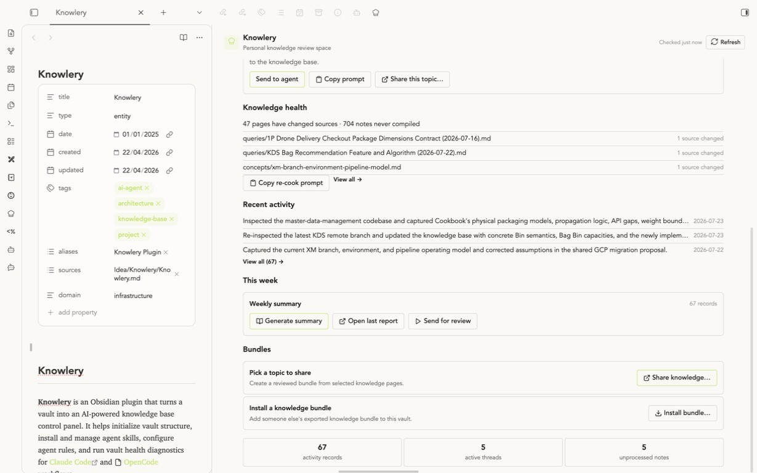The image size is (757, 473).
Task: Navigate back in note history
Action: pos(34,38)
